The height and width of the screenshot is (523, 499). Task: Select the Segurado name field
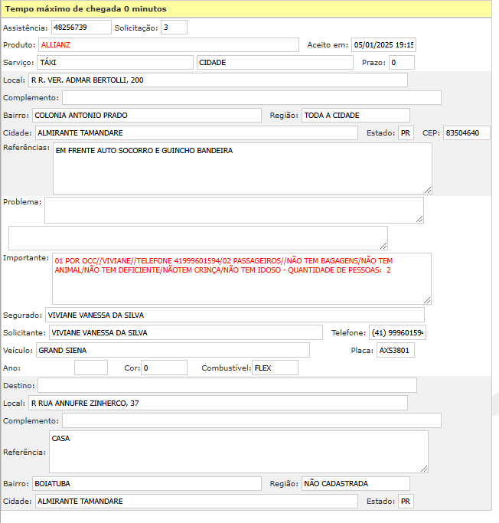pyautogui.click(x=234, y=315)
